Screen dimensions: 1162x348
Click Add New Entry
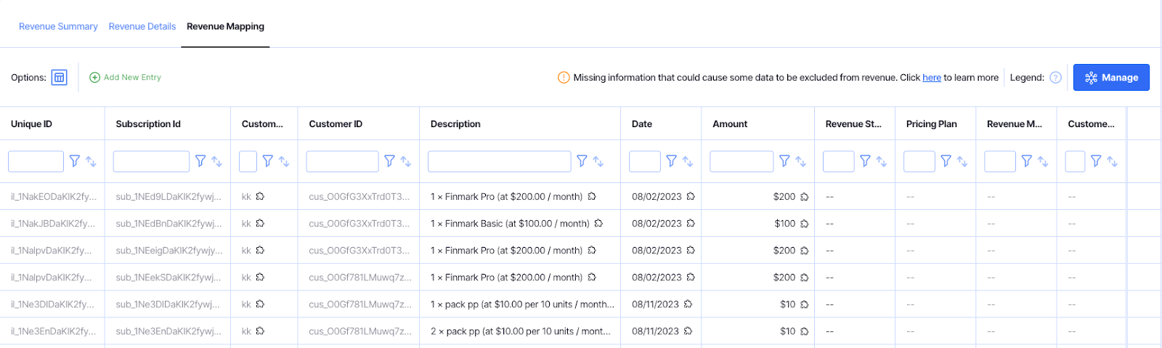tap(126, 78)
